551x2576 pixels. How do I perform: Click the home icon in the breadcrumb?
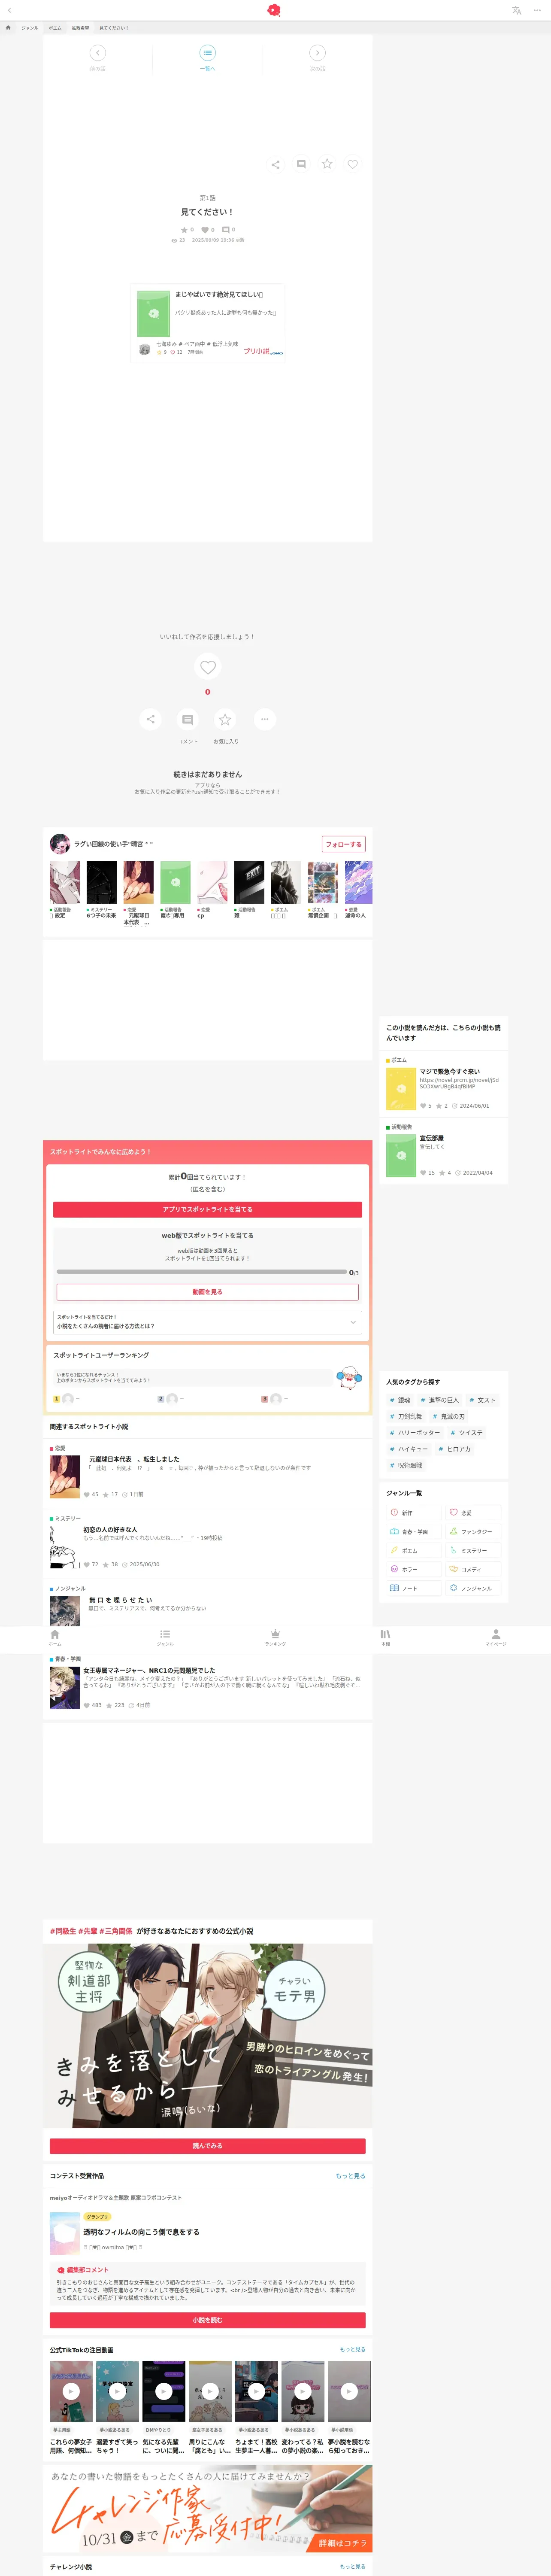click(8, 28)
